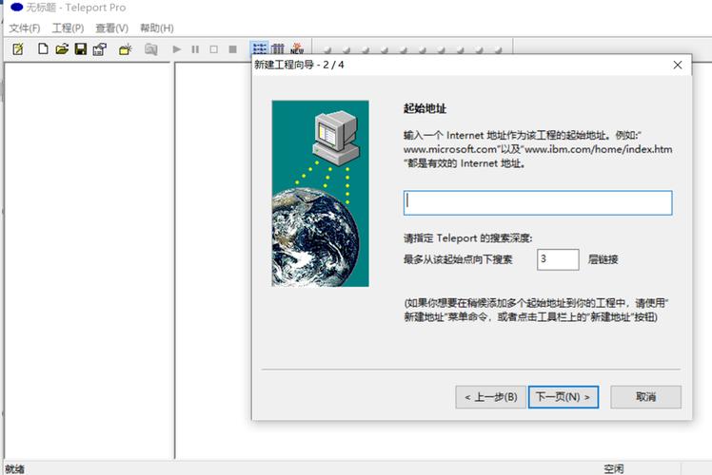The height and width of the screenshot is (475, 712).
Task: Click the solid square abort icon
Action: point(232,49)
